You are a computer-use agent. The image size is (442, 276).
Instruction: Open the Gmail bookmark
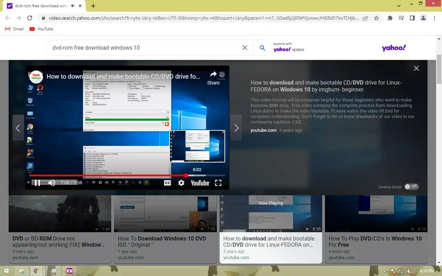pyautogui.click(x=15, y=29)
